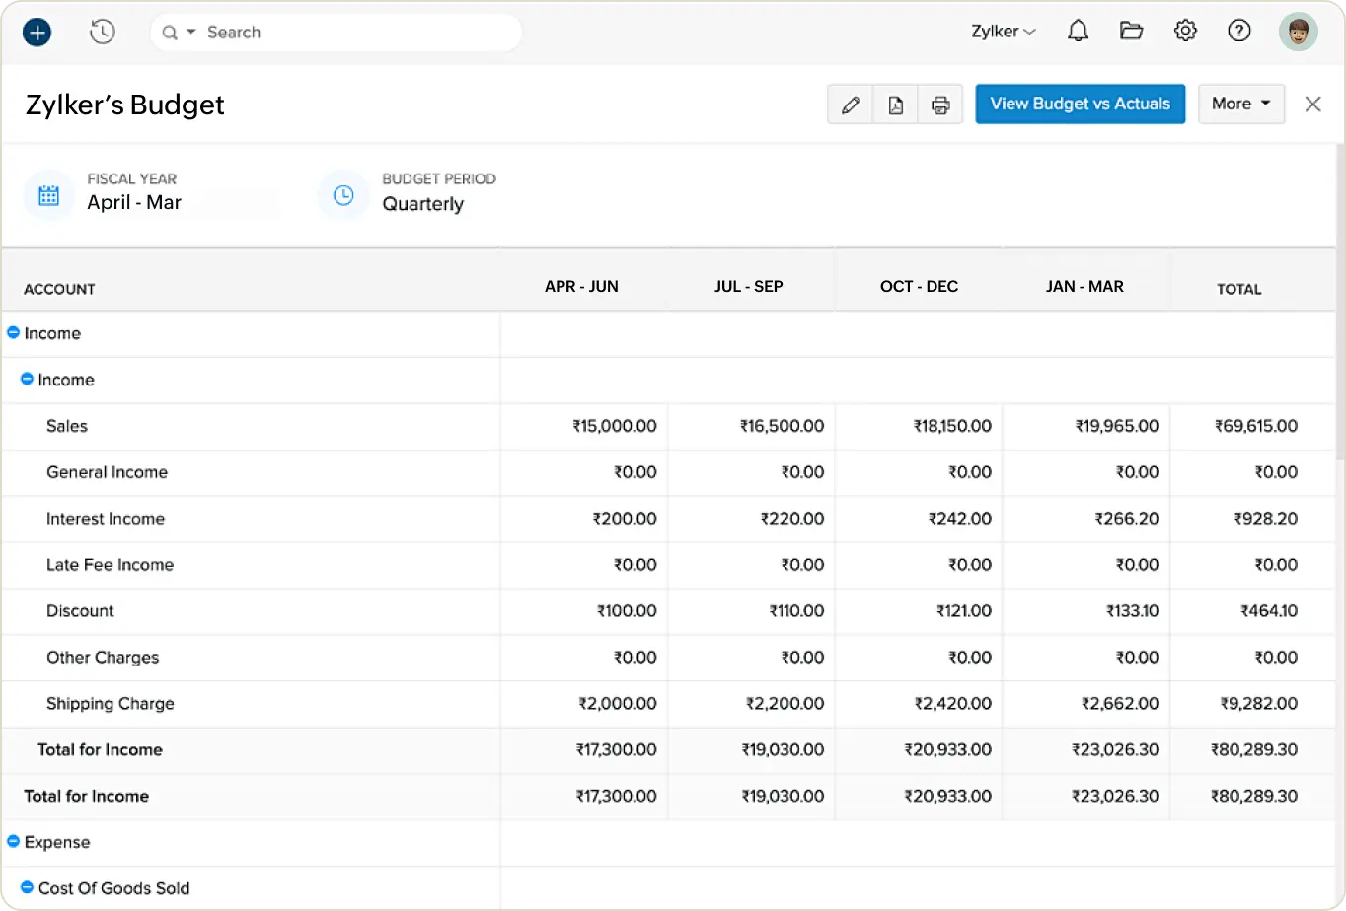Open the More dropdown
Viewport: 1346px width, 911px height.
click(x=1240, y=104)
